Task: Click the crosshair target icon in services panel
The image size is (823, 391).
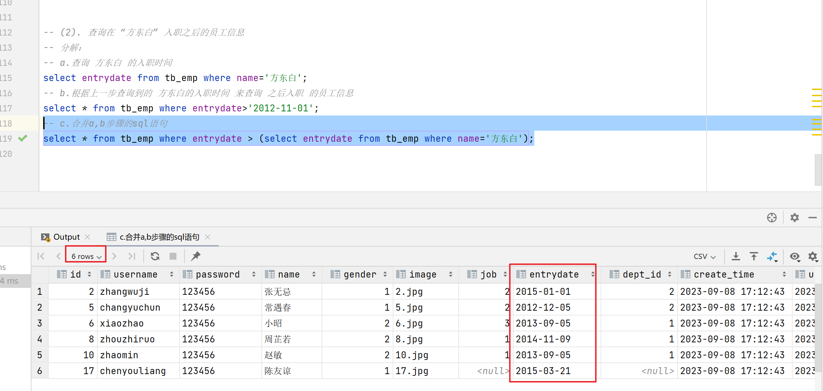Action: click(x=772, y=218)
